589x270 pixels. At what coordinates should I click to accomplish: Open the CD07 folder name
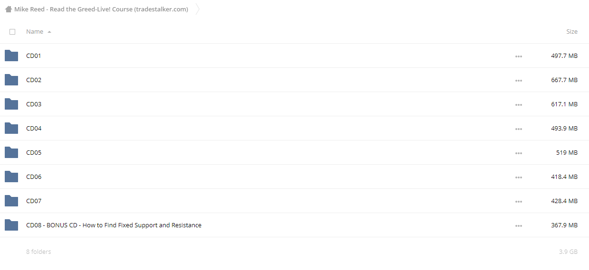click(x=34, y=201)
